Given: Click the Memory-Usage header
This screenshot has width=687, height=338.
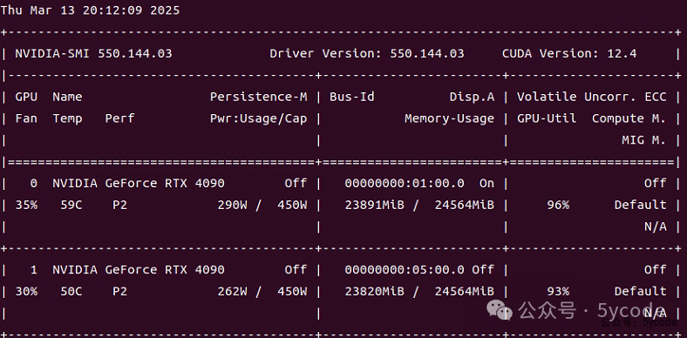Looking at the screenshot, I should coord(450,118).
